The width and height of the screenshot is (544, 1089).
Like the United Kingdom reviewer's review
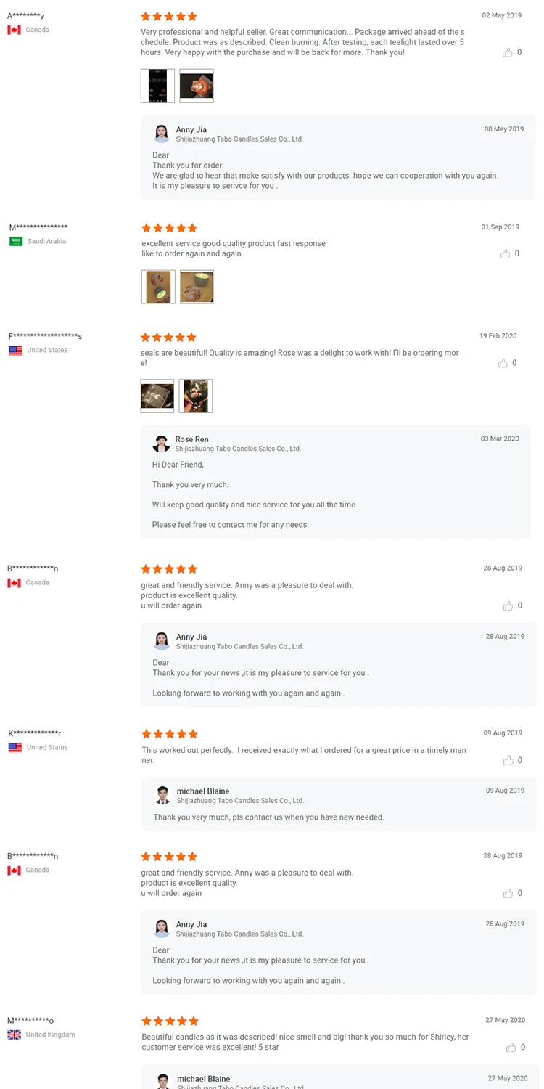click(511, 1047)
